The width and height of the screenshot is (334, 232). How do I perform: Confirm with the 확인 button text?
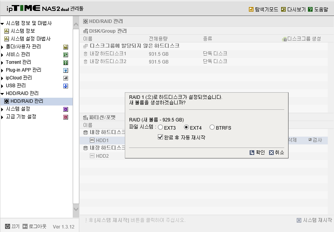260,153
